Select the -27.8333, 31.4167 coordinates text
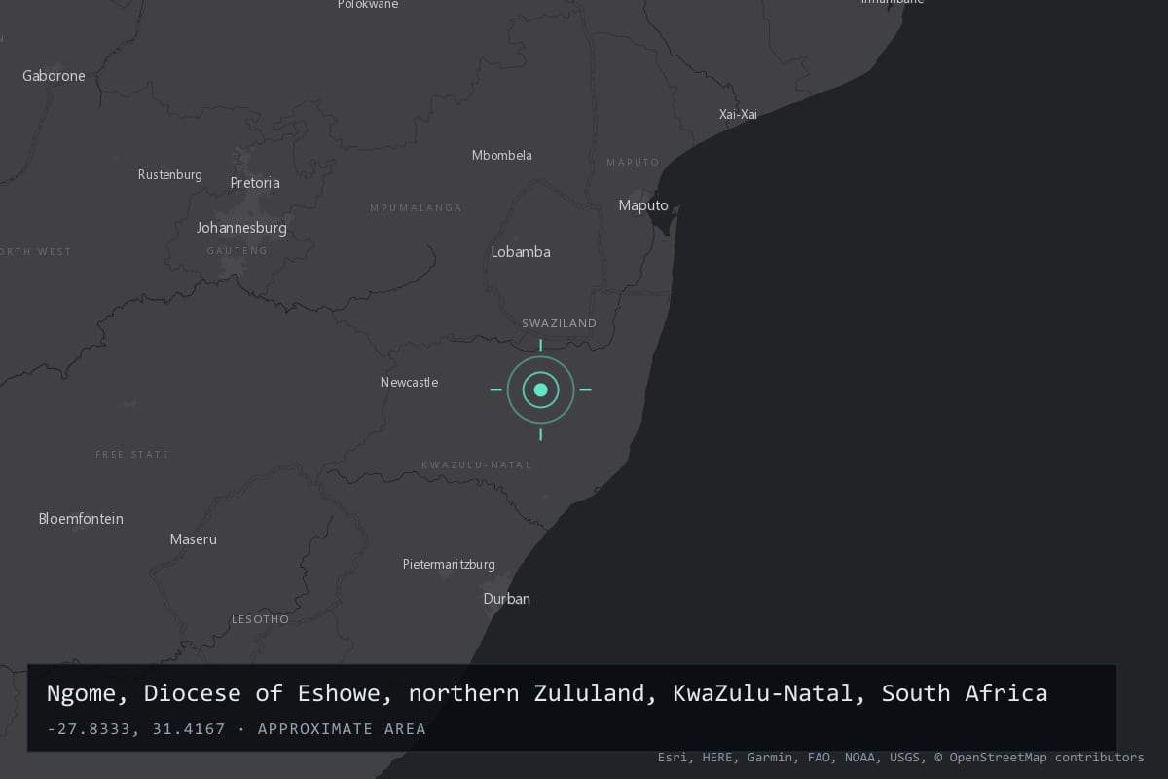Viewport: 1168px width, 779px height. 135,729
